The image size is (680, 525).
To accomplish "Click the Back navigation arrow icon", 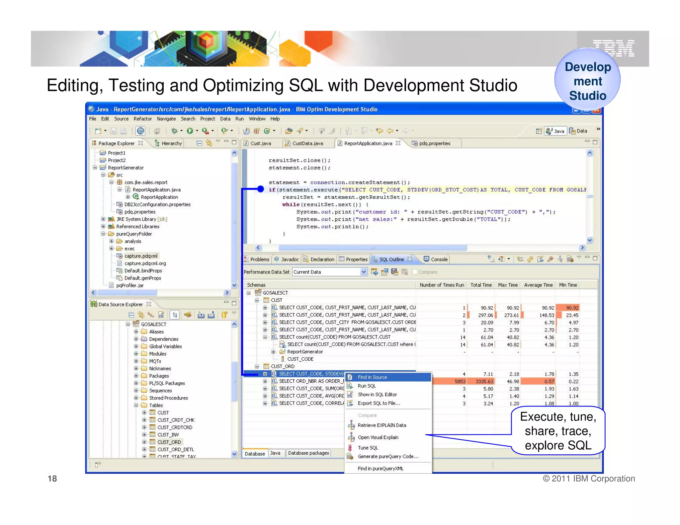I will coord(390,131).
